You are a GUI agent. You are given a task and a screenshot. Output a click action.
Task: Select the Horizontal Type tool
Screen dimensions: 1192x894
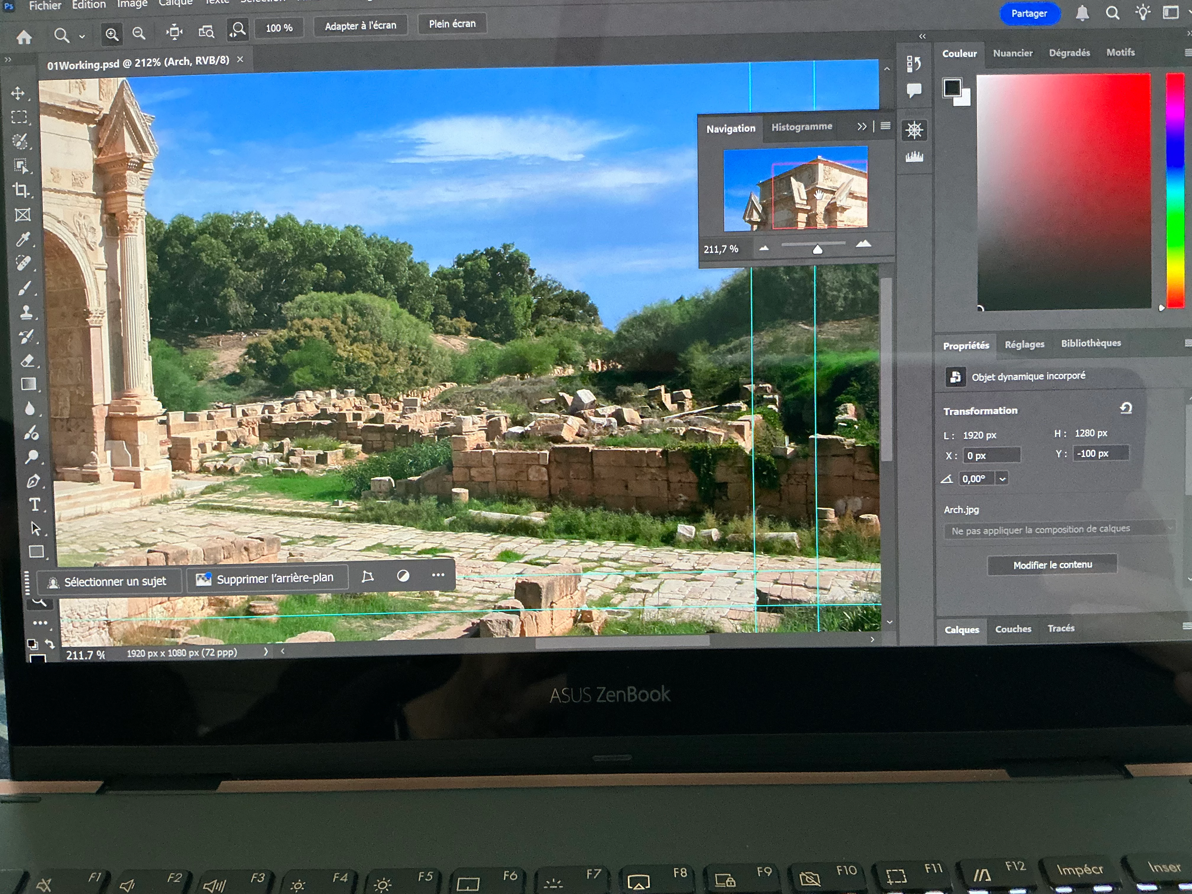pyautogui.click(x=35, y=504)
